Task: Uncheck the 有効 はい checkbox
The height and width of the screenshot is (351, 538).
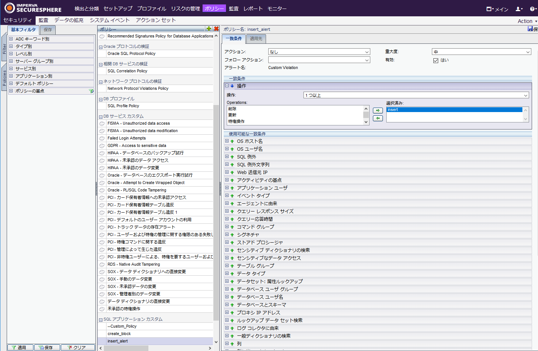Action: click(x=436, y=60)
